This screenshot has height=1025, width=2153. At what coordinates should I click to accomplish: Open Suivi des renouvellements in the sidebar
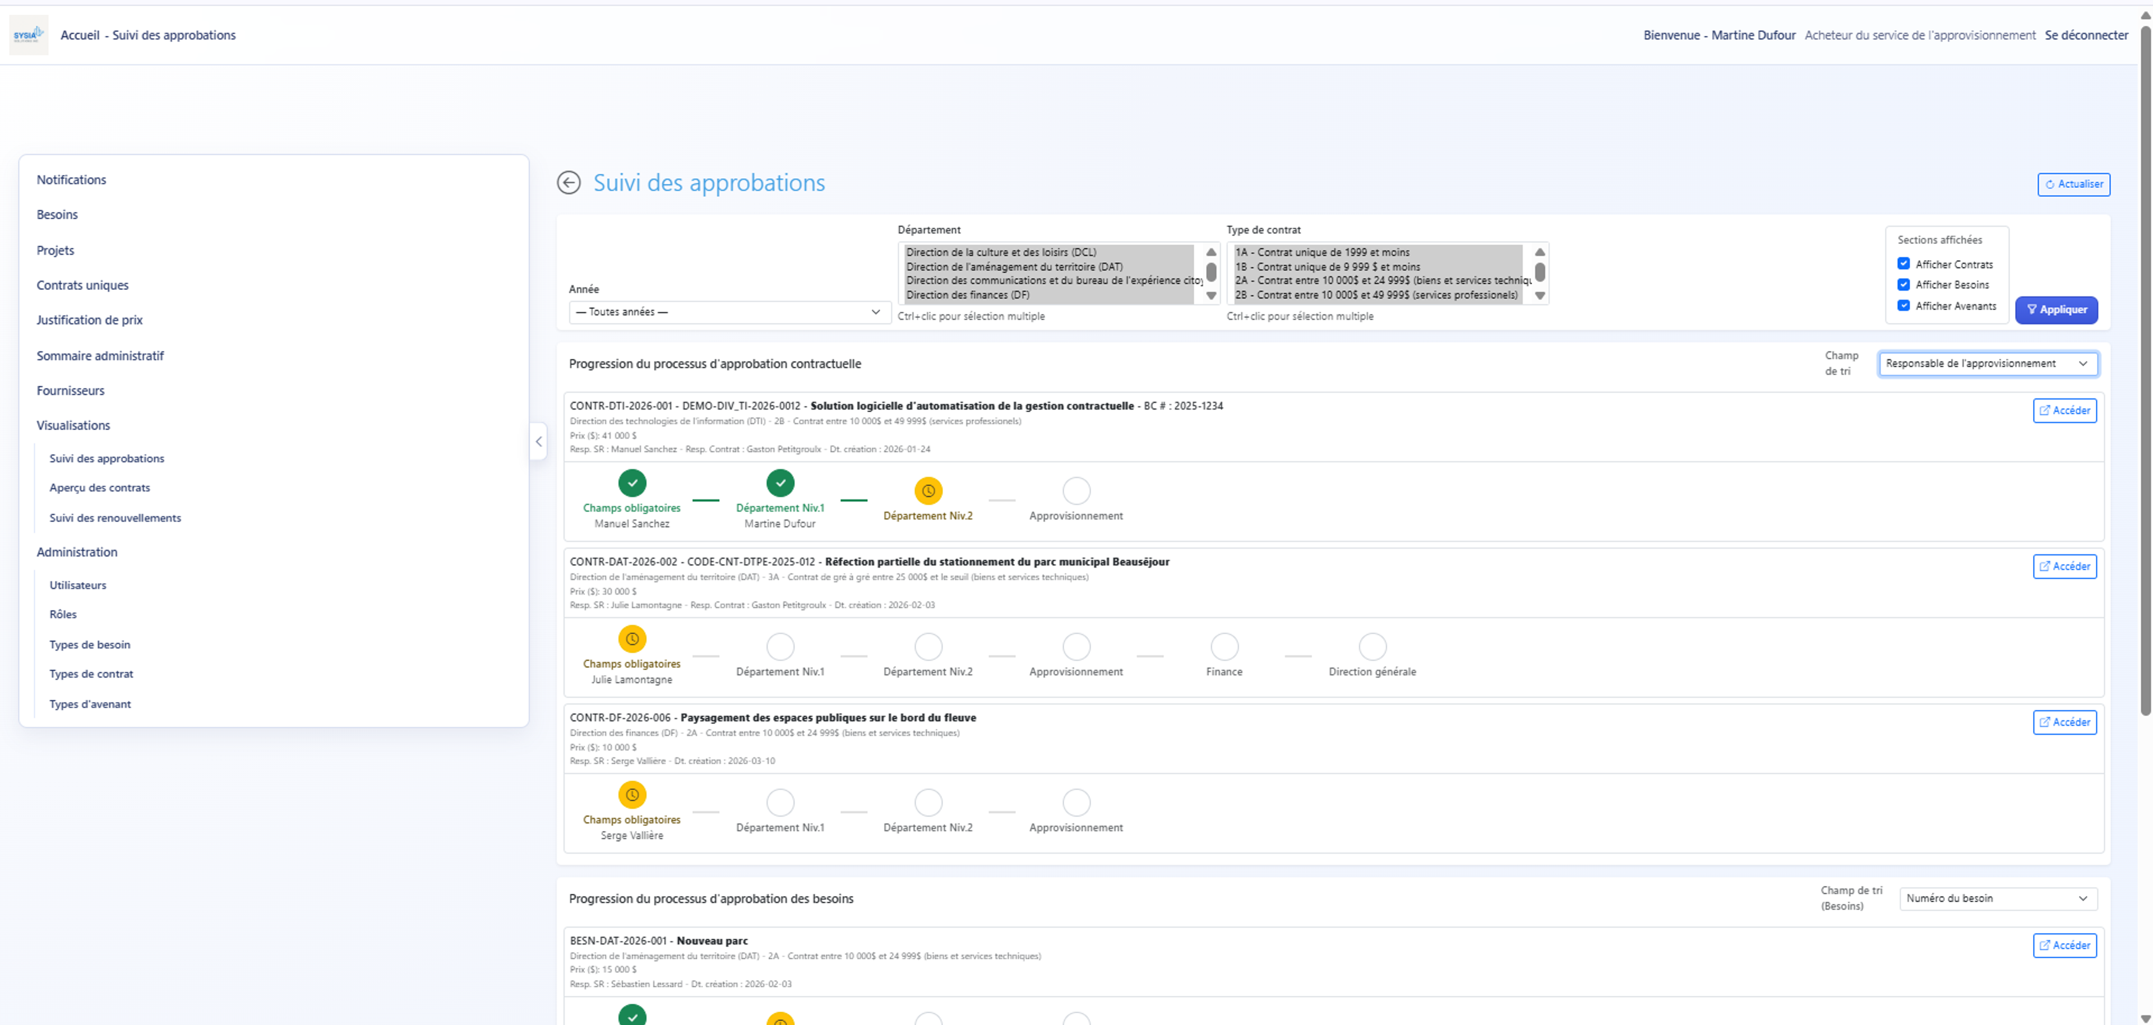115,518
